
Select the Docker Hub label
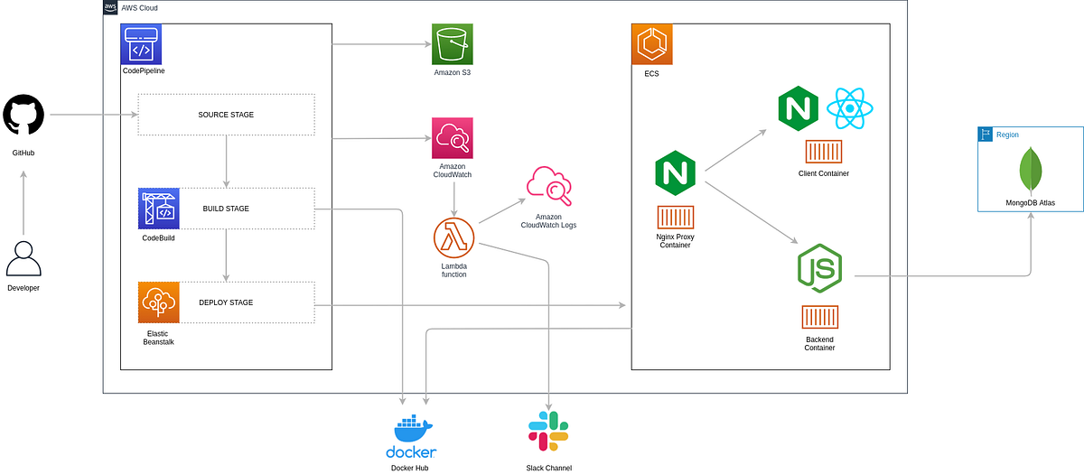pos(411,468)
